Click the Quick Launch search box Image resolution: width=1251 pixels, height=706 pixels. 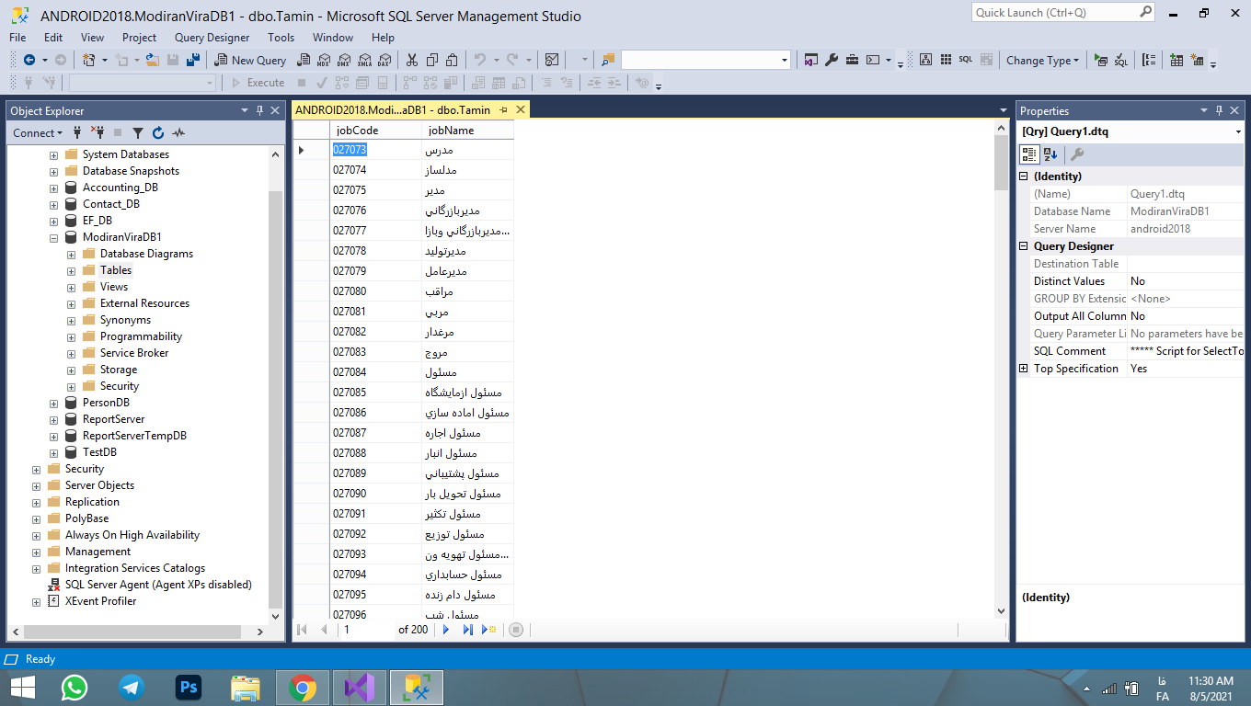tap(1062, 13)
